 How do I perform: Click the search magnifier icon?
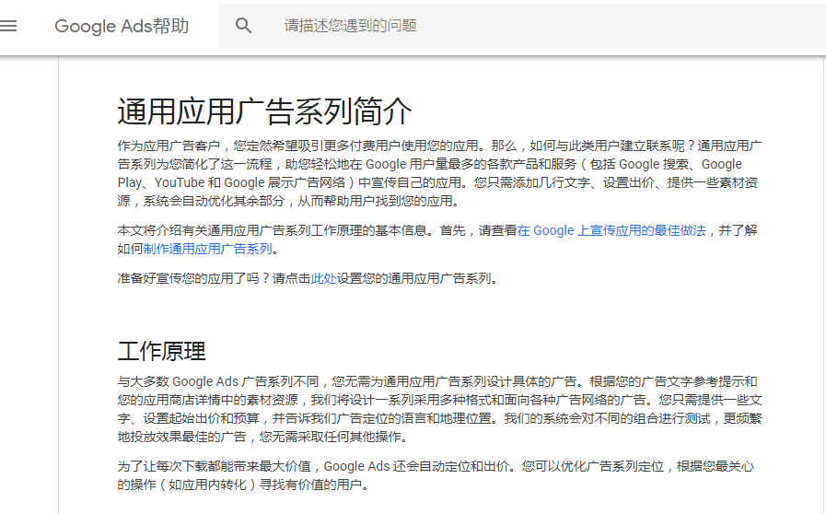click(243, 25)
